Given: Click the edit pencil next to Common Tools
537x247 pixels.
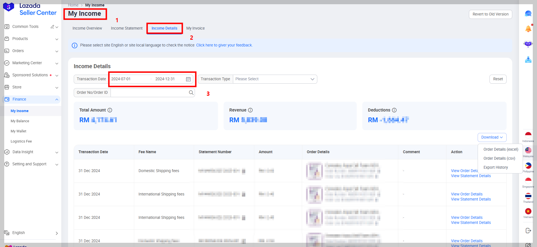Looking at the screenshot, I should [52, 27].
